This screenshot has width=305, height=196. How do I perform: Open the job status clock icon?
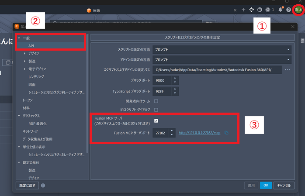tap(268, 10)
